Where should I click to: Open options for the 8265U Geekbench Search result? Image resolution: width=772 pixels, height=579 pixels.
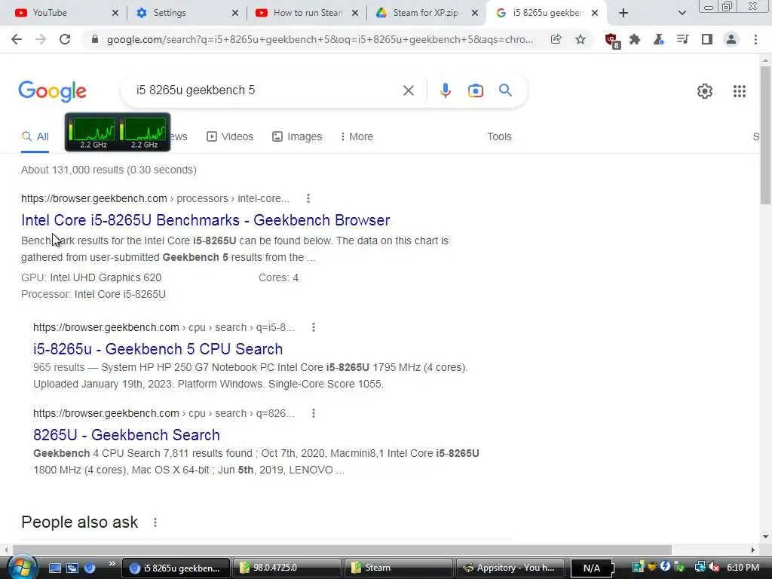(x=314, y=414)
